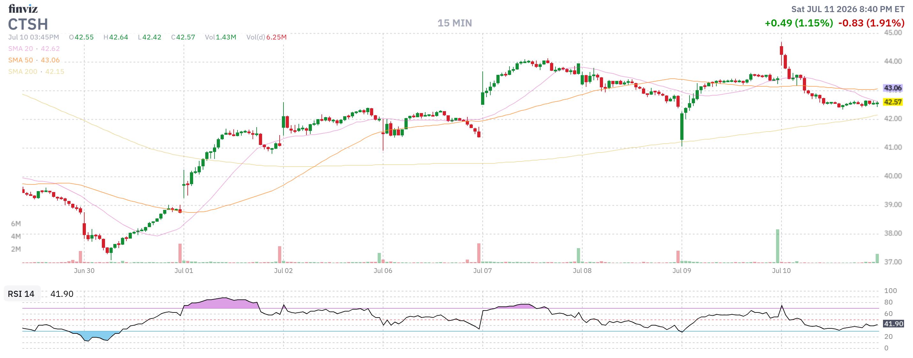Click the SMA 200 indicator label

(36, 71)
